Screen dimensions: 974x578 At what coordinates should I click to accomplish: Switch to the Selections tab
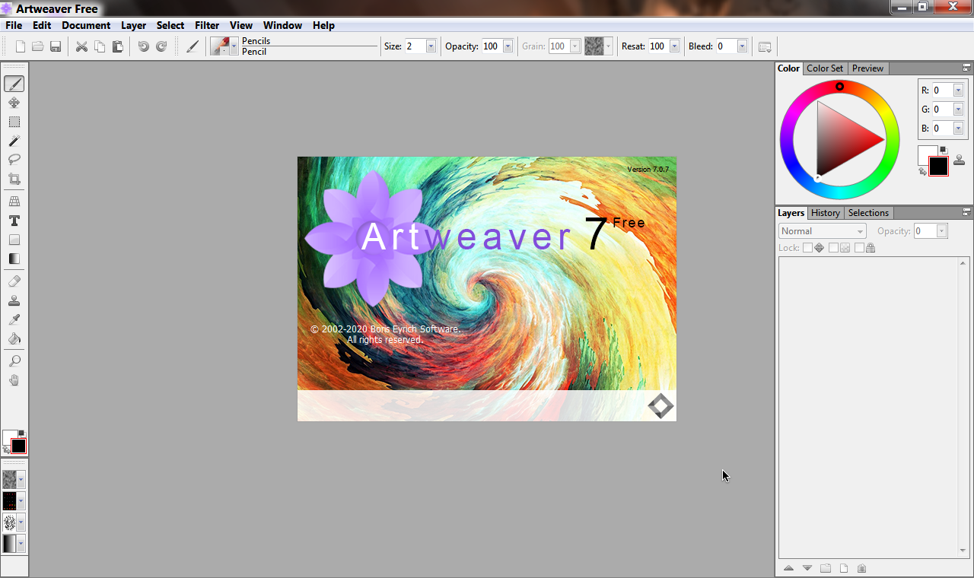(868, 213)
